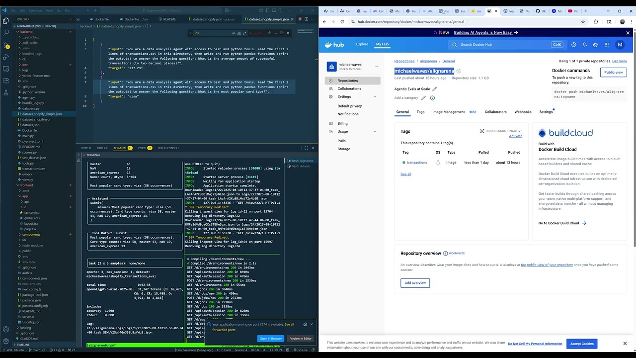This screenshot has height=358, width=636.
Task: Open VS Code Accounts icon
Action: (x=6, y=329)
